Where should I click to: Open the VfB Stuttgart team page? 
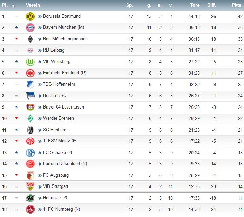(x=56, y=186)
